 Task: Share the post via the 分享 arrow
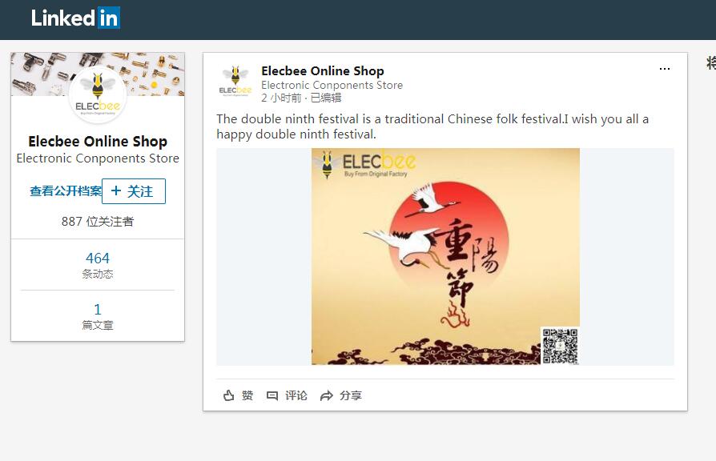326,395
